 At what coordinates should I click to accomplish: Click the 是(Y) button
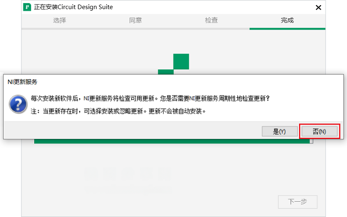click(x=280, y=132)
